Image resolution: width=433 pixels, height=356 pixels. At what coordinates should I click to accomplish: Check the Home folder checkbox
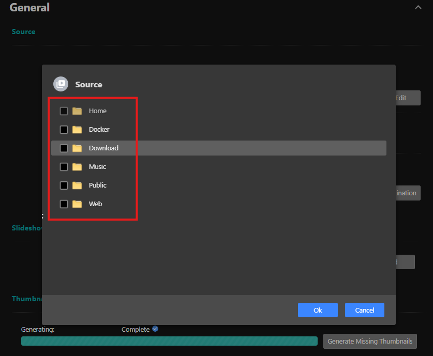click(64, 111)
